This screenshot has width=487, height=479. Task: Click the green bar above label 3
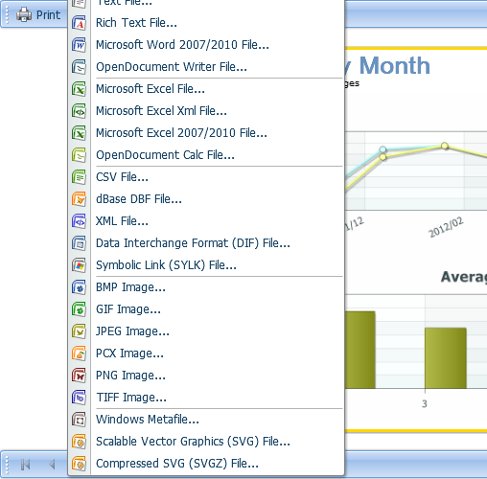coord(446,358)
